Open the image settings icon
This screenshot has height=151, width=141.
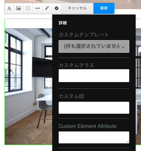point(18,8)
